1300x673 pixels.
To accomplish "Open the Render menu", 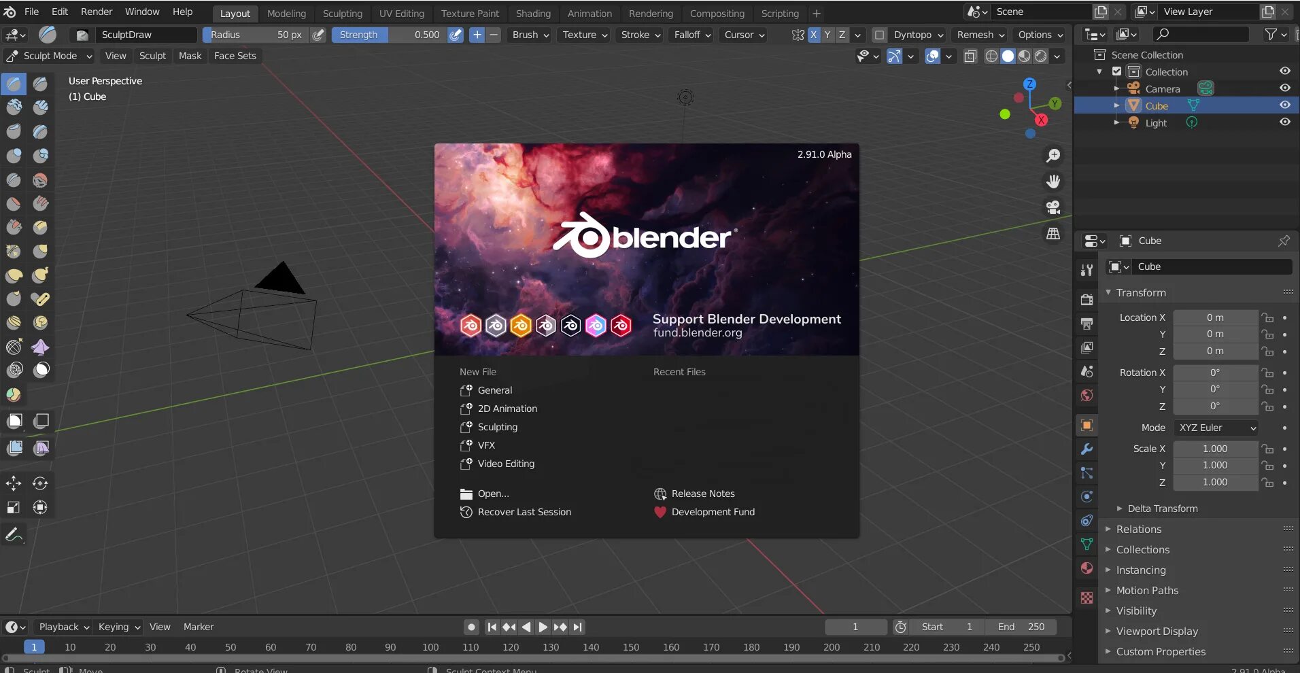I will coord(97,12).
